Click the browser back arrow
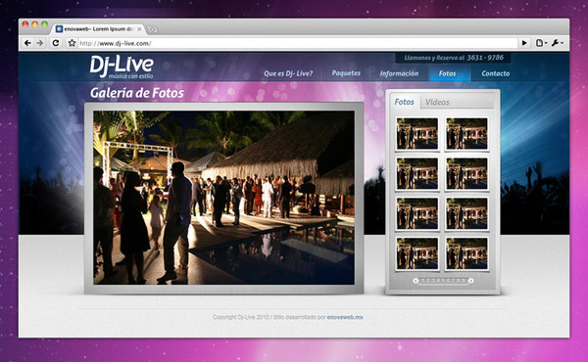The height and width of the screenshot is (362, 588). pyautogui.click(x=27, y=43)
